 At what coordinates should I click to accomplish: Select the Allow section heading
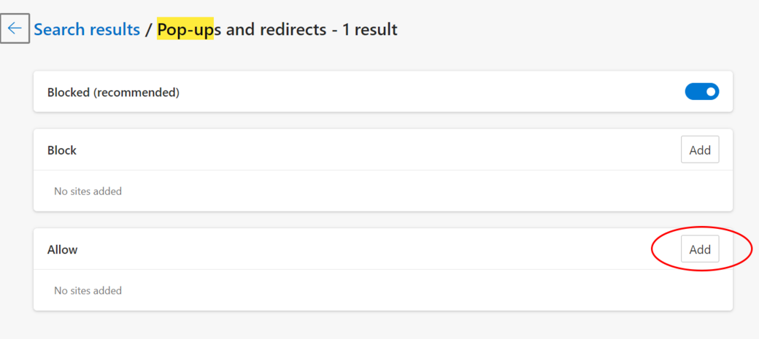point(63,249)
